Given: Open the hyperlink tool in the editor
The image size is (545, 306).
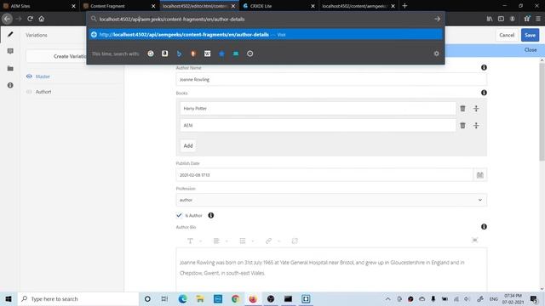Looking at the screenshot, I should coord(268,241).
